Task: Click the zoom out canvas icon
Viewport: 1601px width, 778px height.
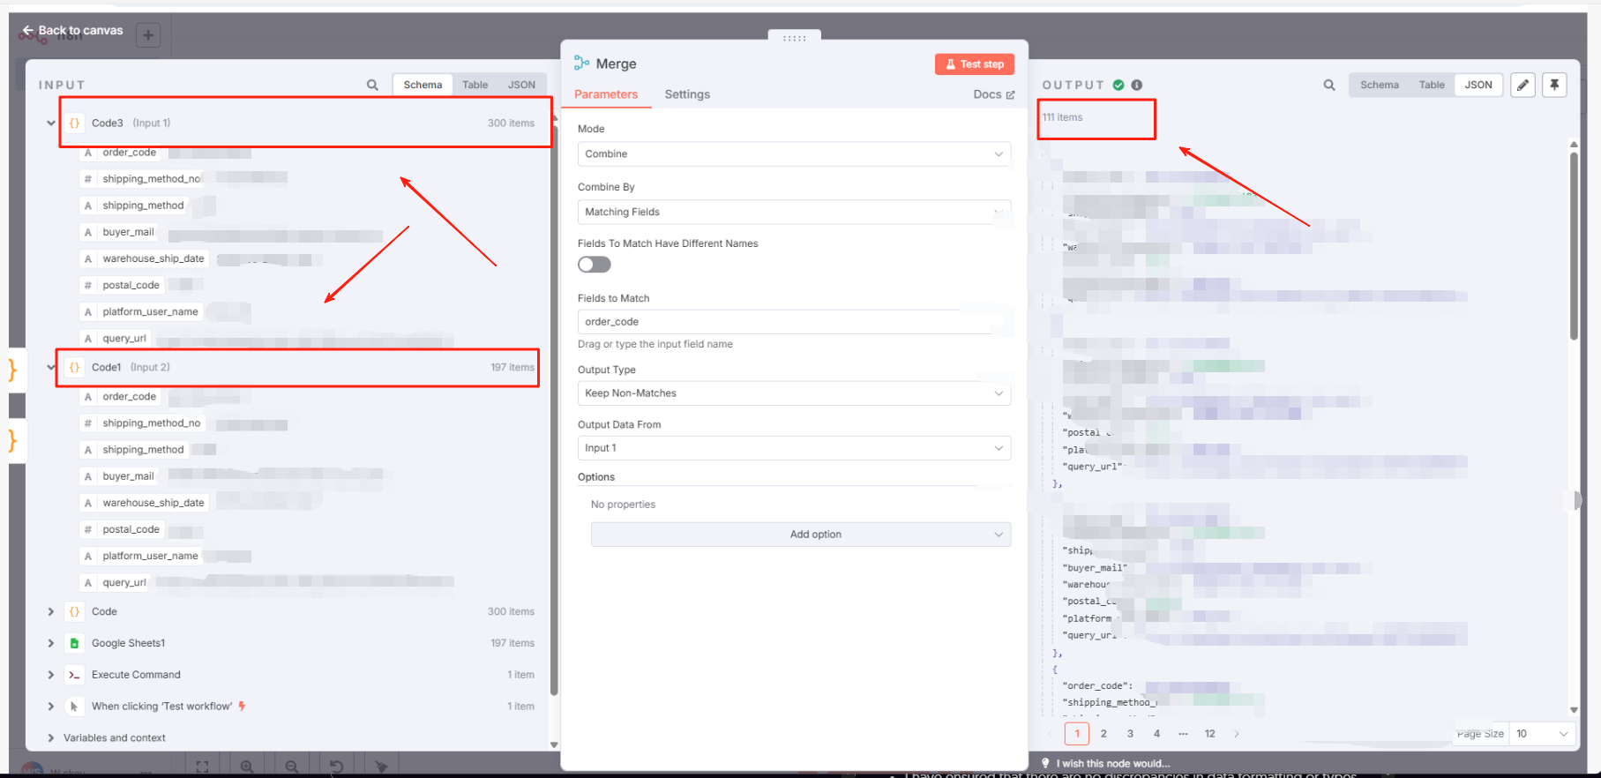Action: pyautogui.click(x=292, y=767)
